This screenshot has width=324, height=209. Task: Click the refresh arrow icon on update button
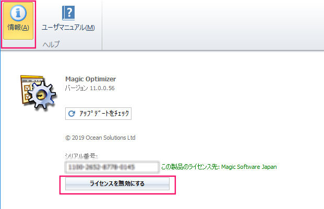[71, 113]
